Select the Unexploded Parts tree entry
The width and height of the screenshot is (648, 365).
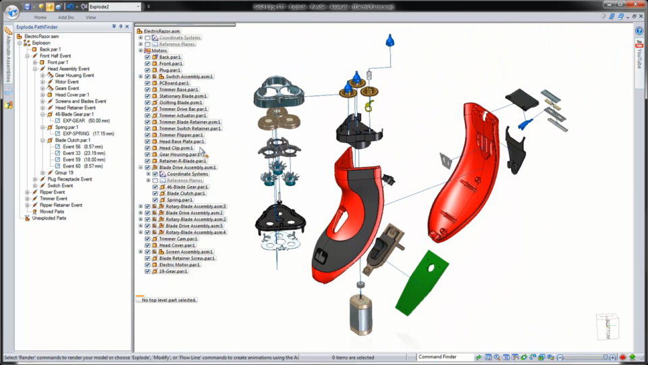tap(49, 218)
